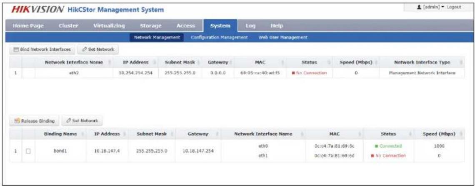Click IP address 10.18.147.4

pos(106,151)
